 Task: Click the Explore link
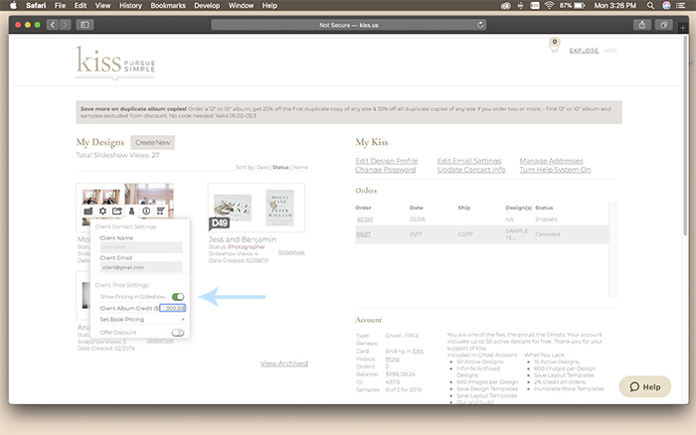pos(585,51)
